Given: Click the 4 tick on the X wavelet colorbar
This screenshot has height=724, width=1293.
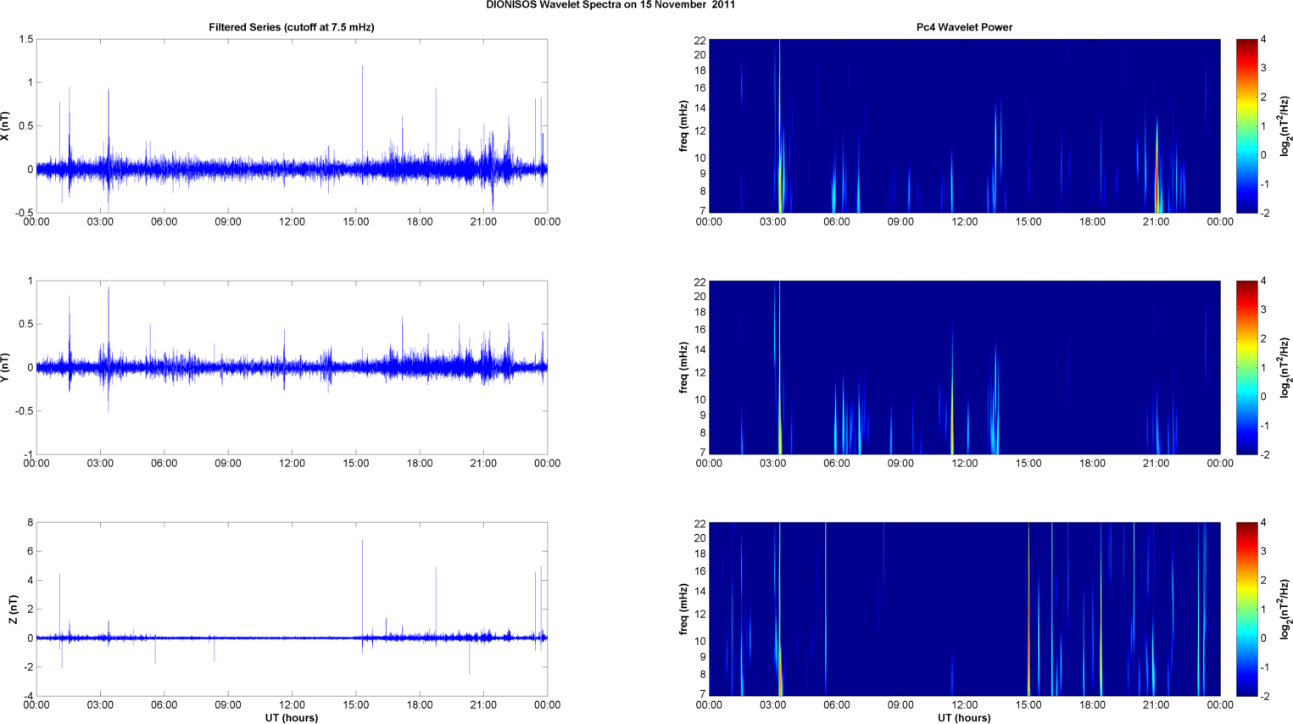Looking at the screenshot, I should coord(1263,40).
